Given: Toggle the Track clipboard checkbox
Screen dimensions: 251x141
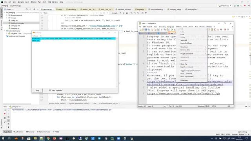Looking at the screenshot, I should click(50, 90).
